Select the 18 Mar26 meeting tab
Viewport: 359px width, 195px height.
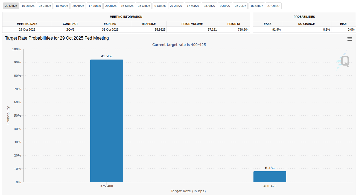point(62,6)
